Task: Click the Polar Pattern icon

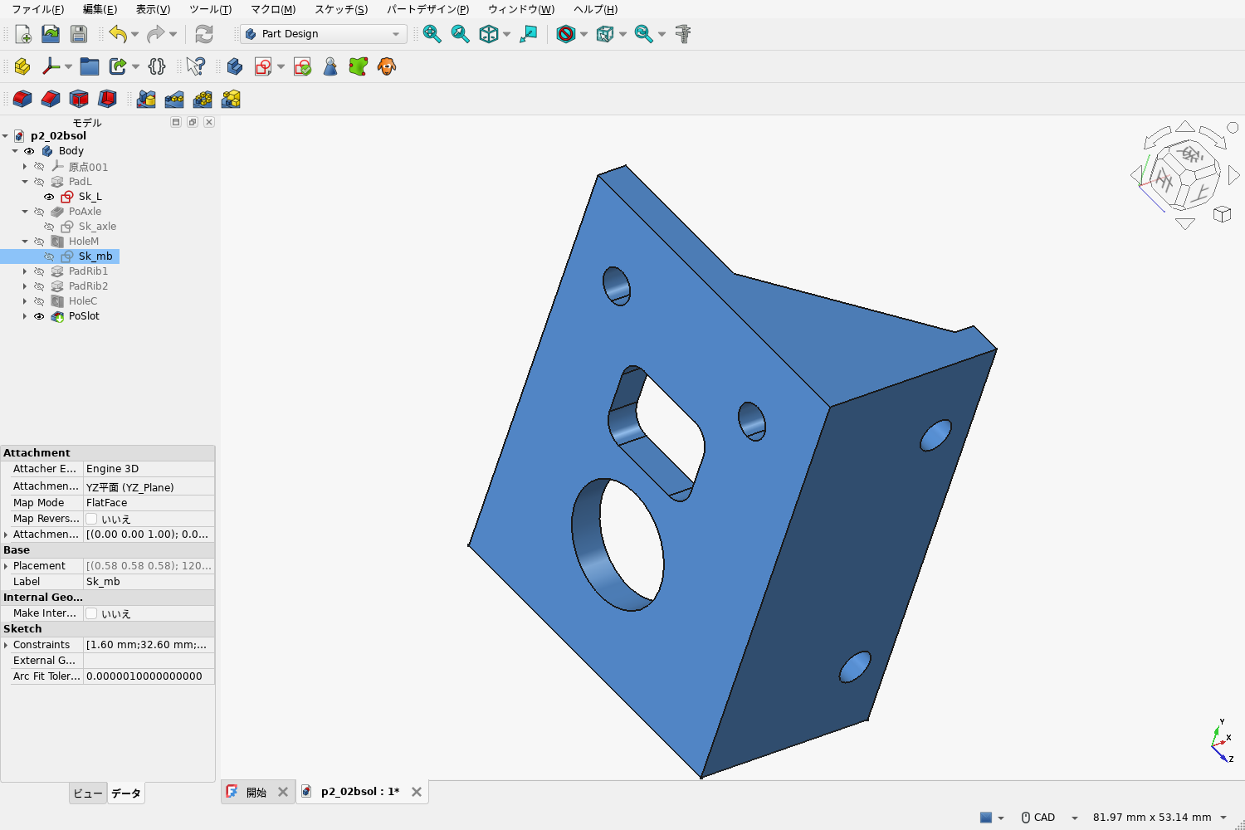Action: coord(203,100)
